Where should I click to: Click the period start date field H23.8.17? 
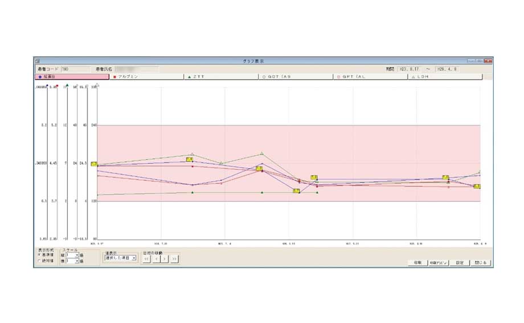pyautogui.click(x=412, y=68)
